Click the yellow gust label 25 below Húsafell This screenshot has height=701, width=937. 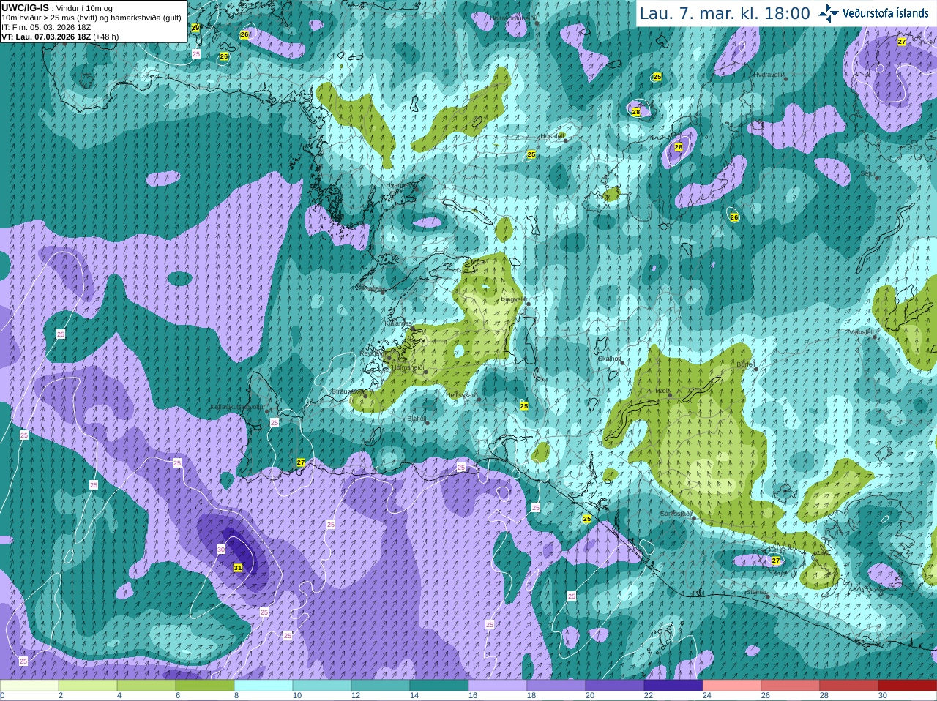(531, 154)
